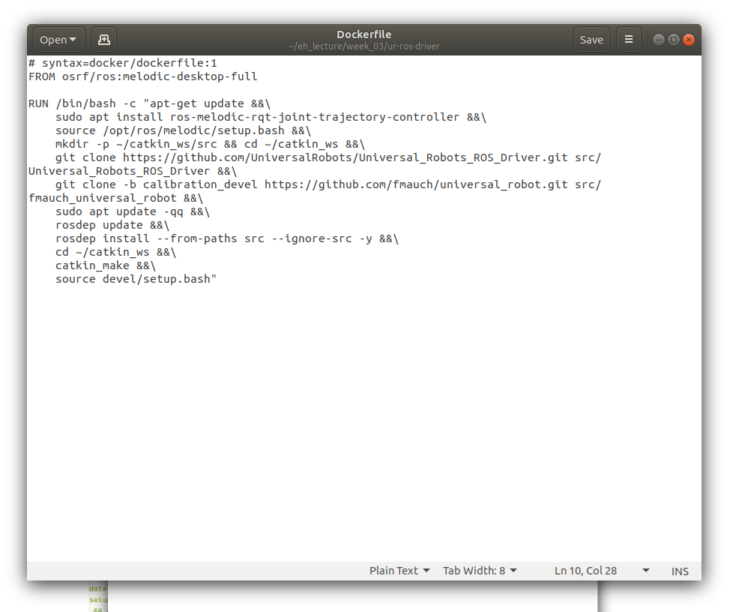Click the 'cd ~/catkin_ws &&\' line
730x612 pixels.
coord(116,252)
